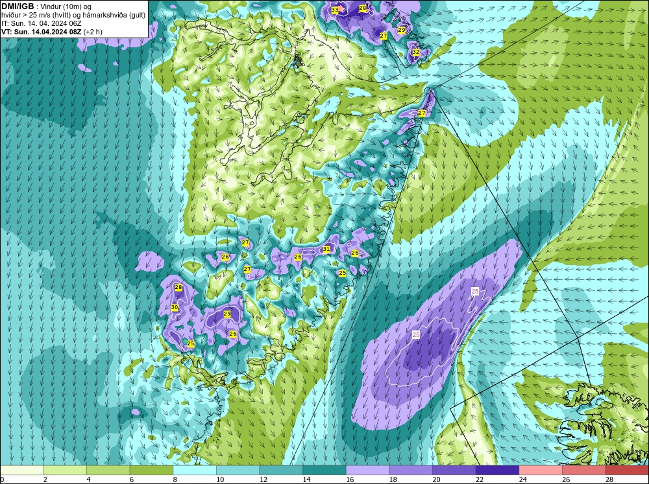
Task: Select the 12–14 teal scale swatch
Action: (281, 470)
